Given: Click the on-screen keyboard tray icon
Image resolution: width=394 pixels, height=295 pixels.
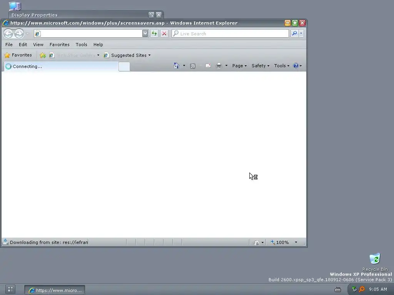Looking at the screenshot, I should (338, 290).
